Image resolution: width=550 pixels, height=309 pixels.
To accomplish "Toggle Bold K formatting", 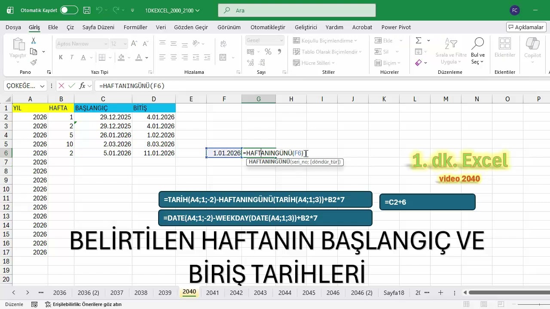I will point(61,57).
